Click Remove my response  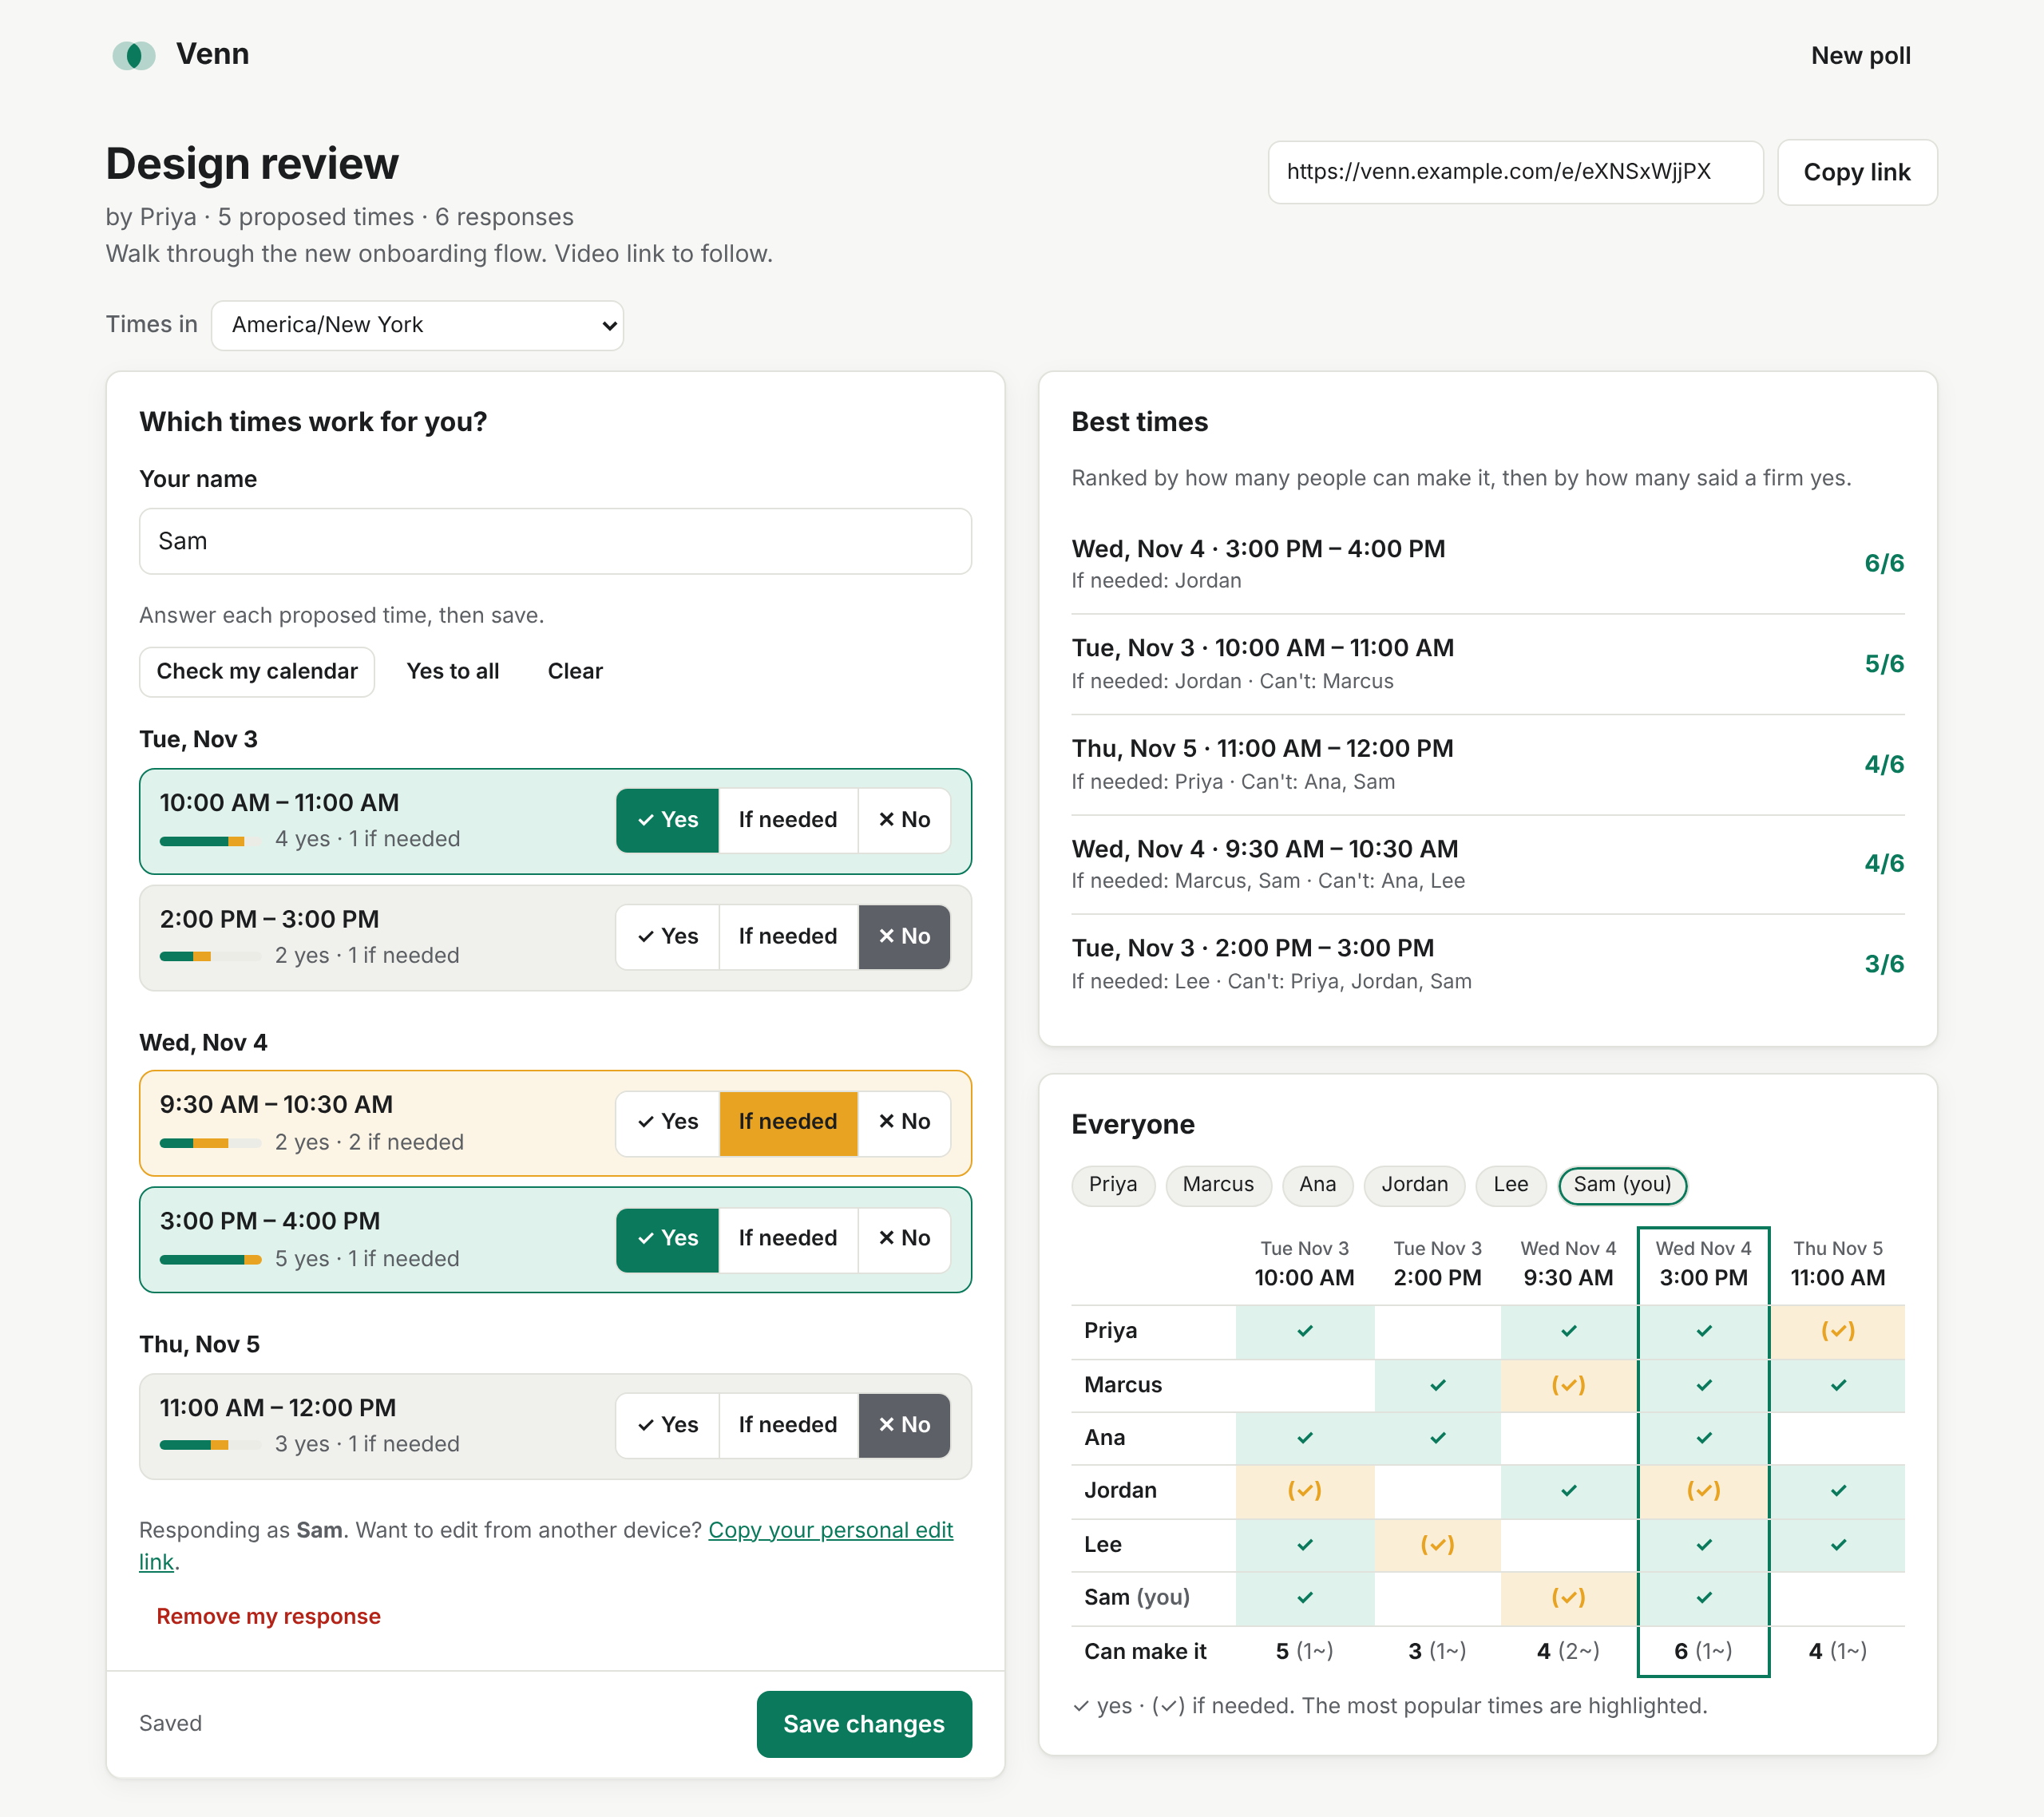pyautogui.click(x=268, y=1616)
